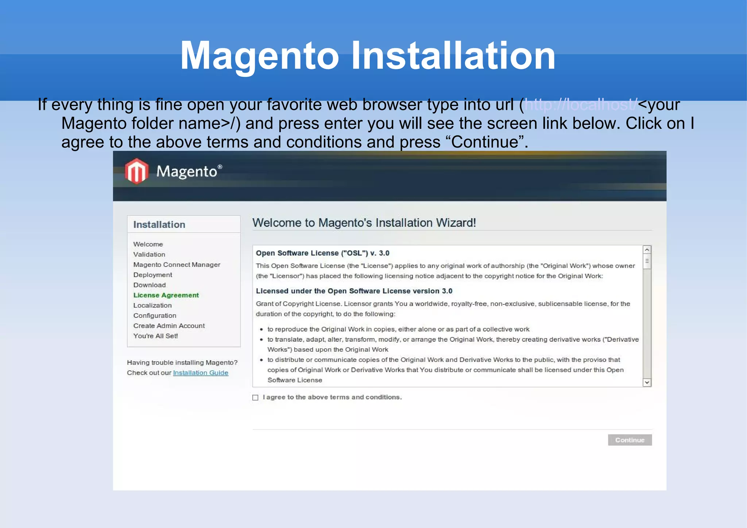Click the 'to reproduce the Original Work' bullet

pyautogui.click(x=398, y=329)
